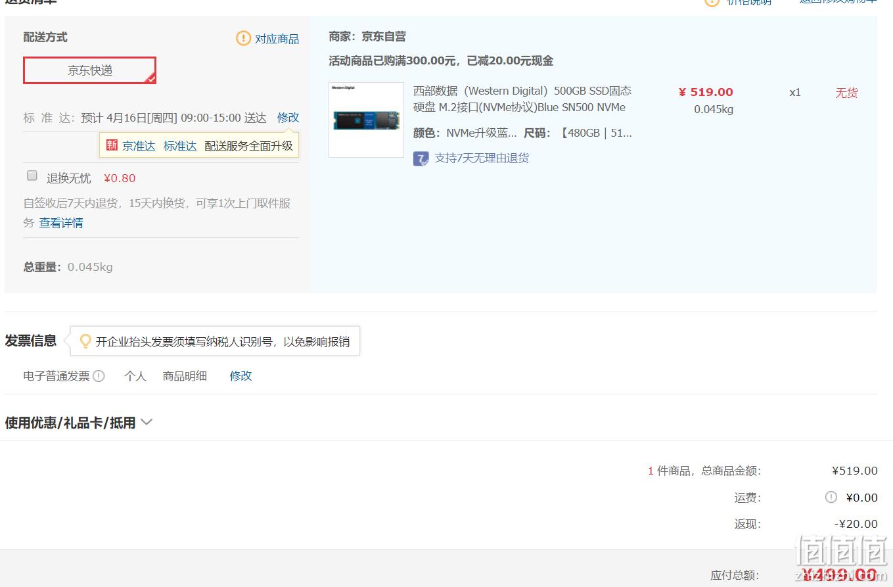This screenshot has width=893, height=587.
Task: Click 总重量 0.045kg text
Action: [x=68, y=267]
